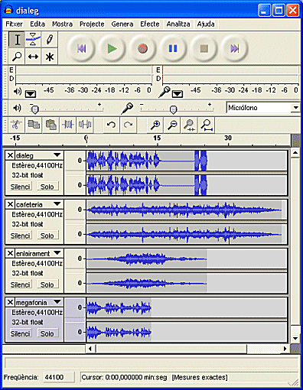The width and height of the screenshot is (303, 390).
Task: Mute cafeteria track with Silenci
Action: (x=21, y=236)
